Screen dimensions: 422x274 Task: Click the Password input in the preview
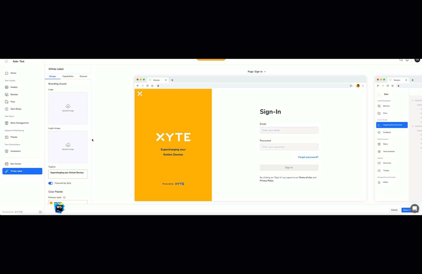(289, 147)
